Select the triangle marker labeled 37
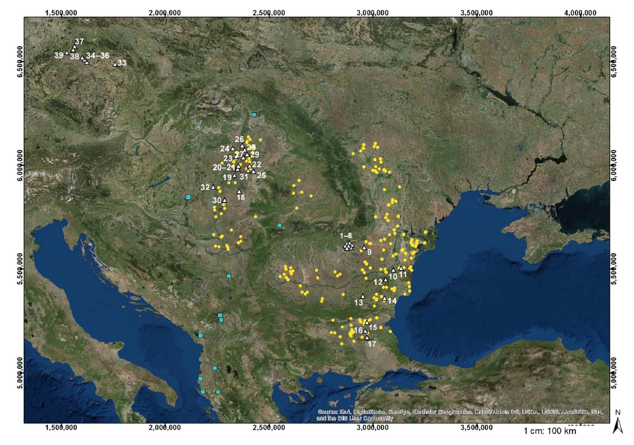Image resolution: width=634 pixels, height=445 pixels. [74, 47]
